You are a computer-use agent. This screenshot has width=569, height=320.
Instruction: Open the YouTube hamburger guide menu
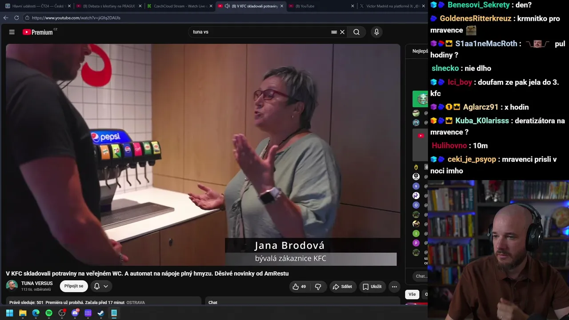[x=12, y=32]
